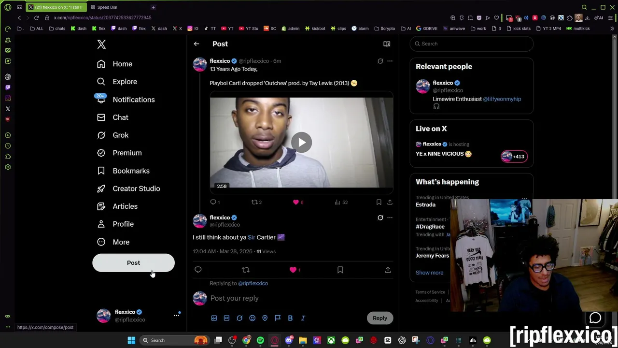Viewport: 618px width, 348px height.
Task: Open account switcher three-dot menu
Action: pyautogui.click(x=176, y=316)
